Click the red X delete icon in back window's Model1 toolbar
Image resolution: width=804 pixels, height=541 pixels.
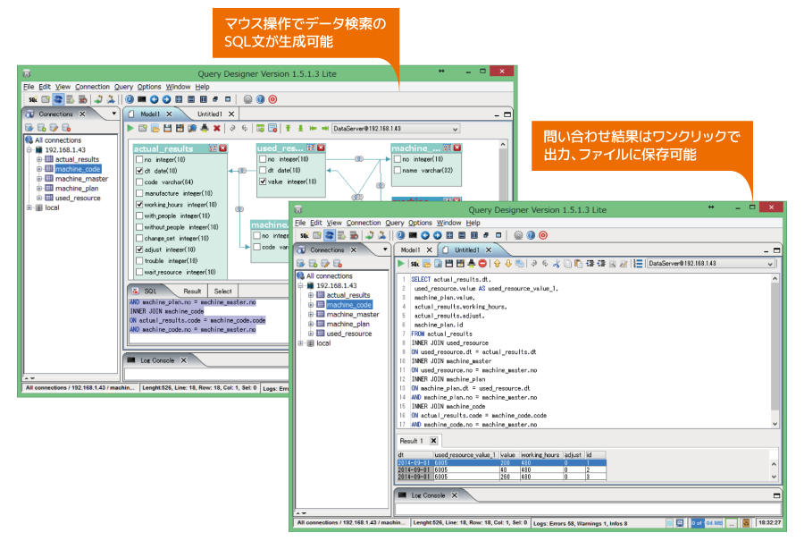click(x=217, y=128)
